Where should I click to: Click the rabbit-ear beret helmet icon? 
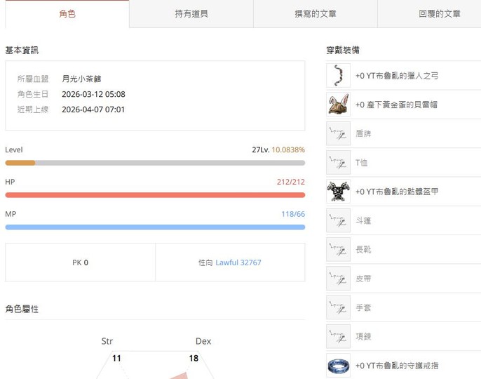(x=338, y=105)
